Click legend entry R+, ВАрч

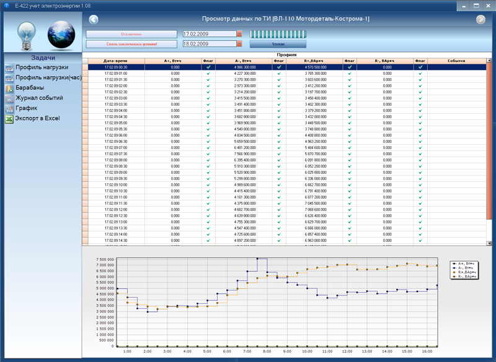pyautogui.click(x=464, y=272)
